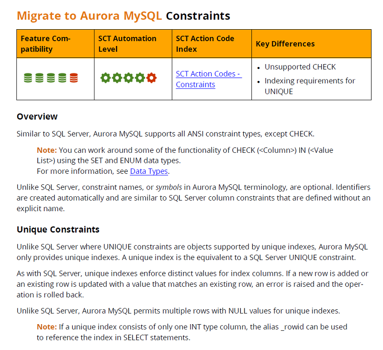Click the Key Differences header cell

[312, 44]
